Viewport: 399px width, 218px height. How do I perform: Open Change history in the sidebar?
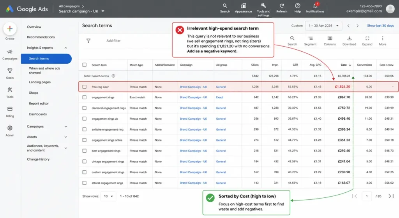tap(38, 159)
